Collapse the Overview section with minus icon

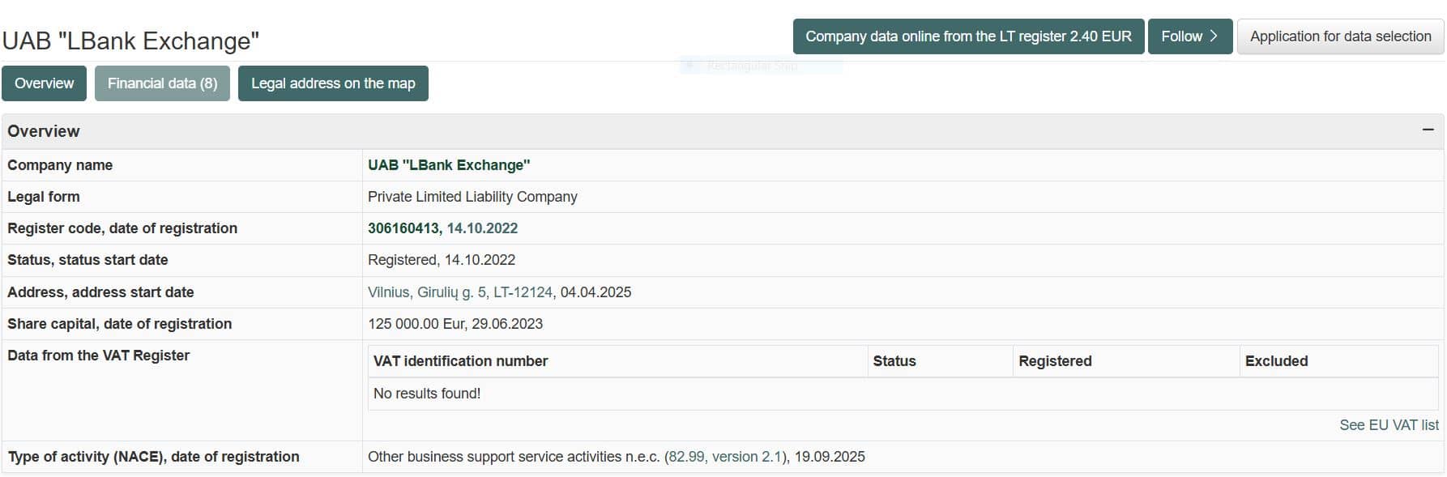(x=1428, y=130)
